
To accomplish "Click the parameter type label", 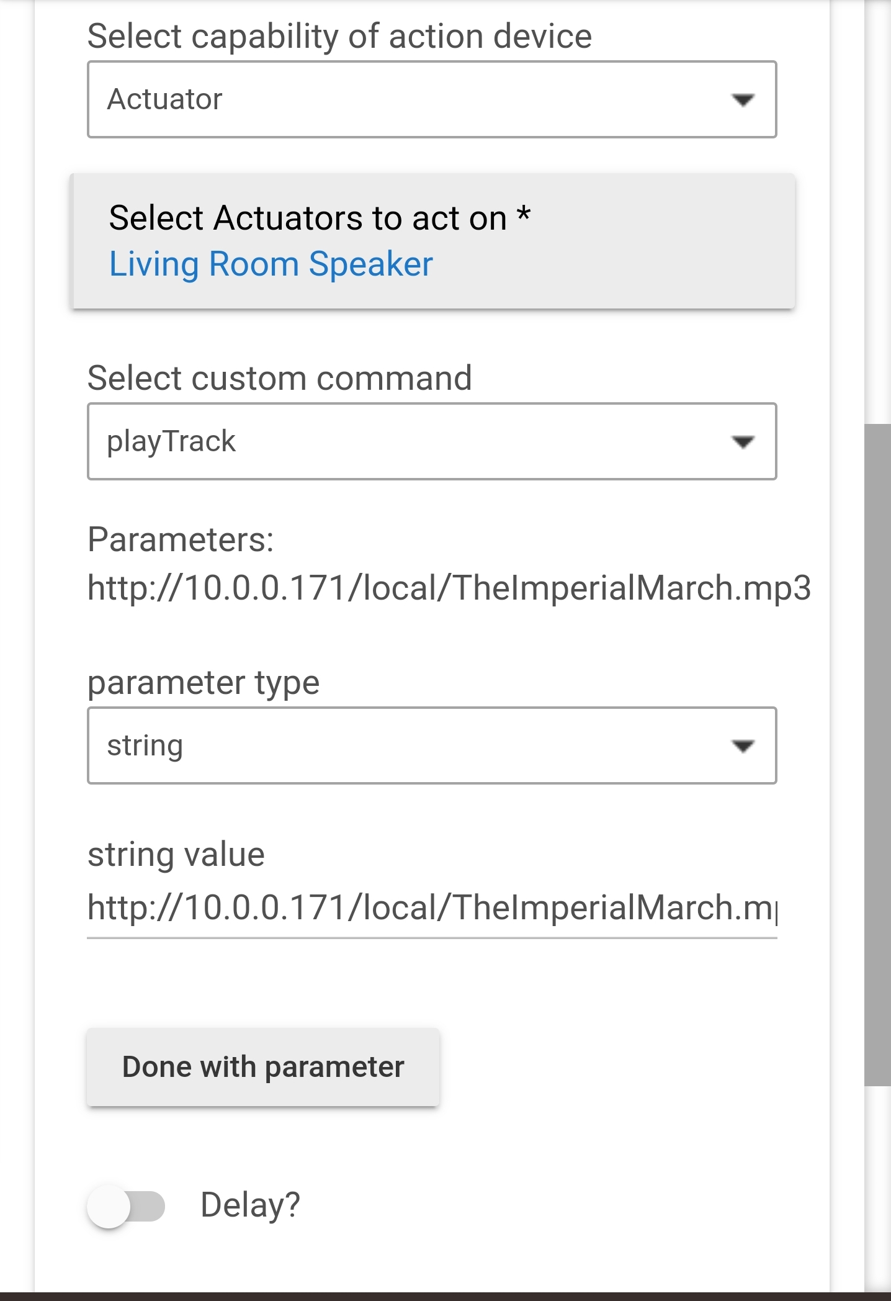I will 204,683.
